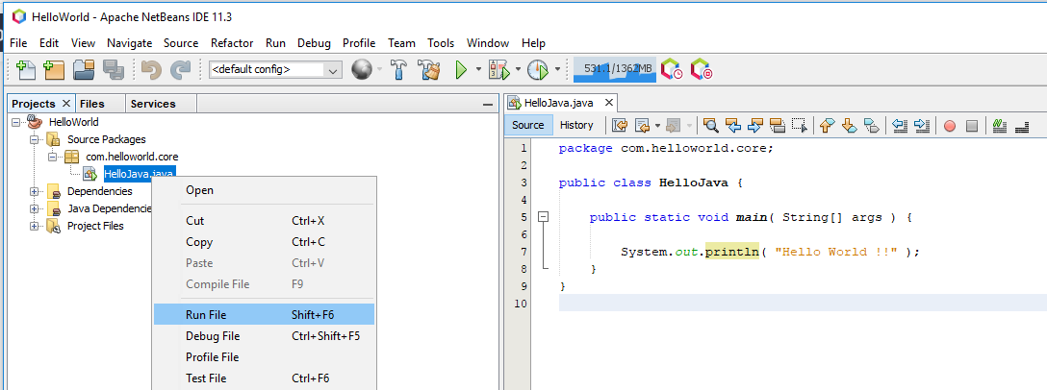The image size is (1047, 390).
Task: Click Find Previous Occurrence icon
Action: click(x=733, y=125)
